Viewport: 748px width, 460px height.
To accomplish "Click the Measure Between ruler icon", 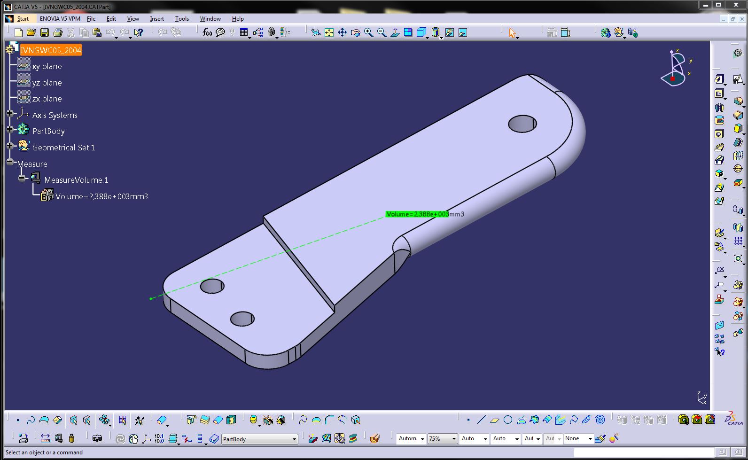I will [x=45, y=438].
